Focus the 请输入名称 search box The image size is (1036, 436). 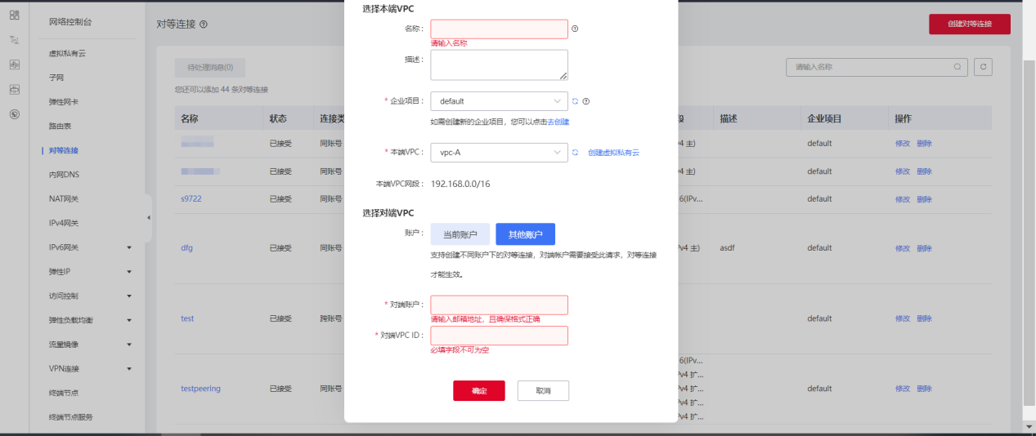coord(877,67)
